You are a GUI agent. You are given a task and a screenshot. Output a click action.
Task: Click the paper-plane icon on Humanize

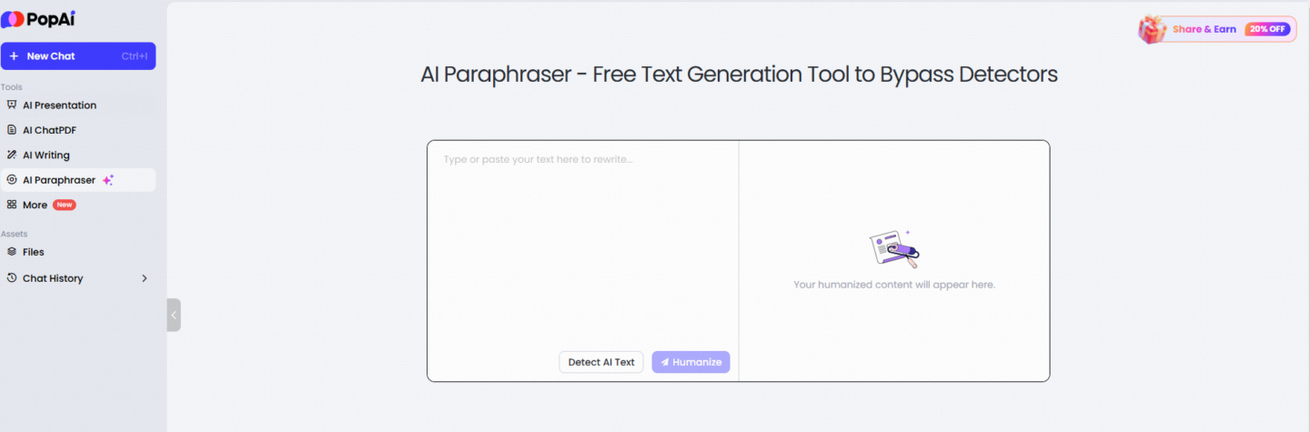click(x=665, y=362)
